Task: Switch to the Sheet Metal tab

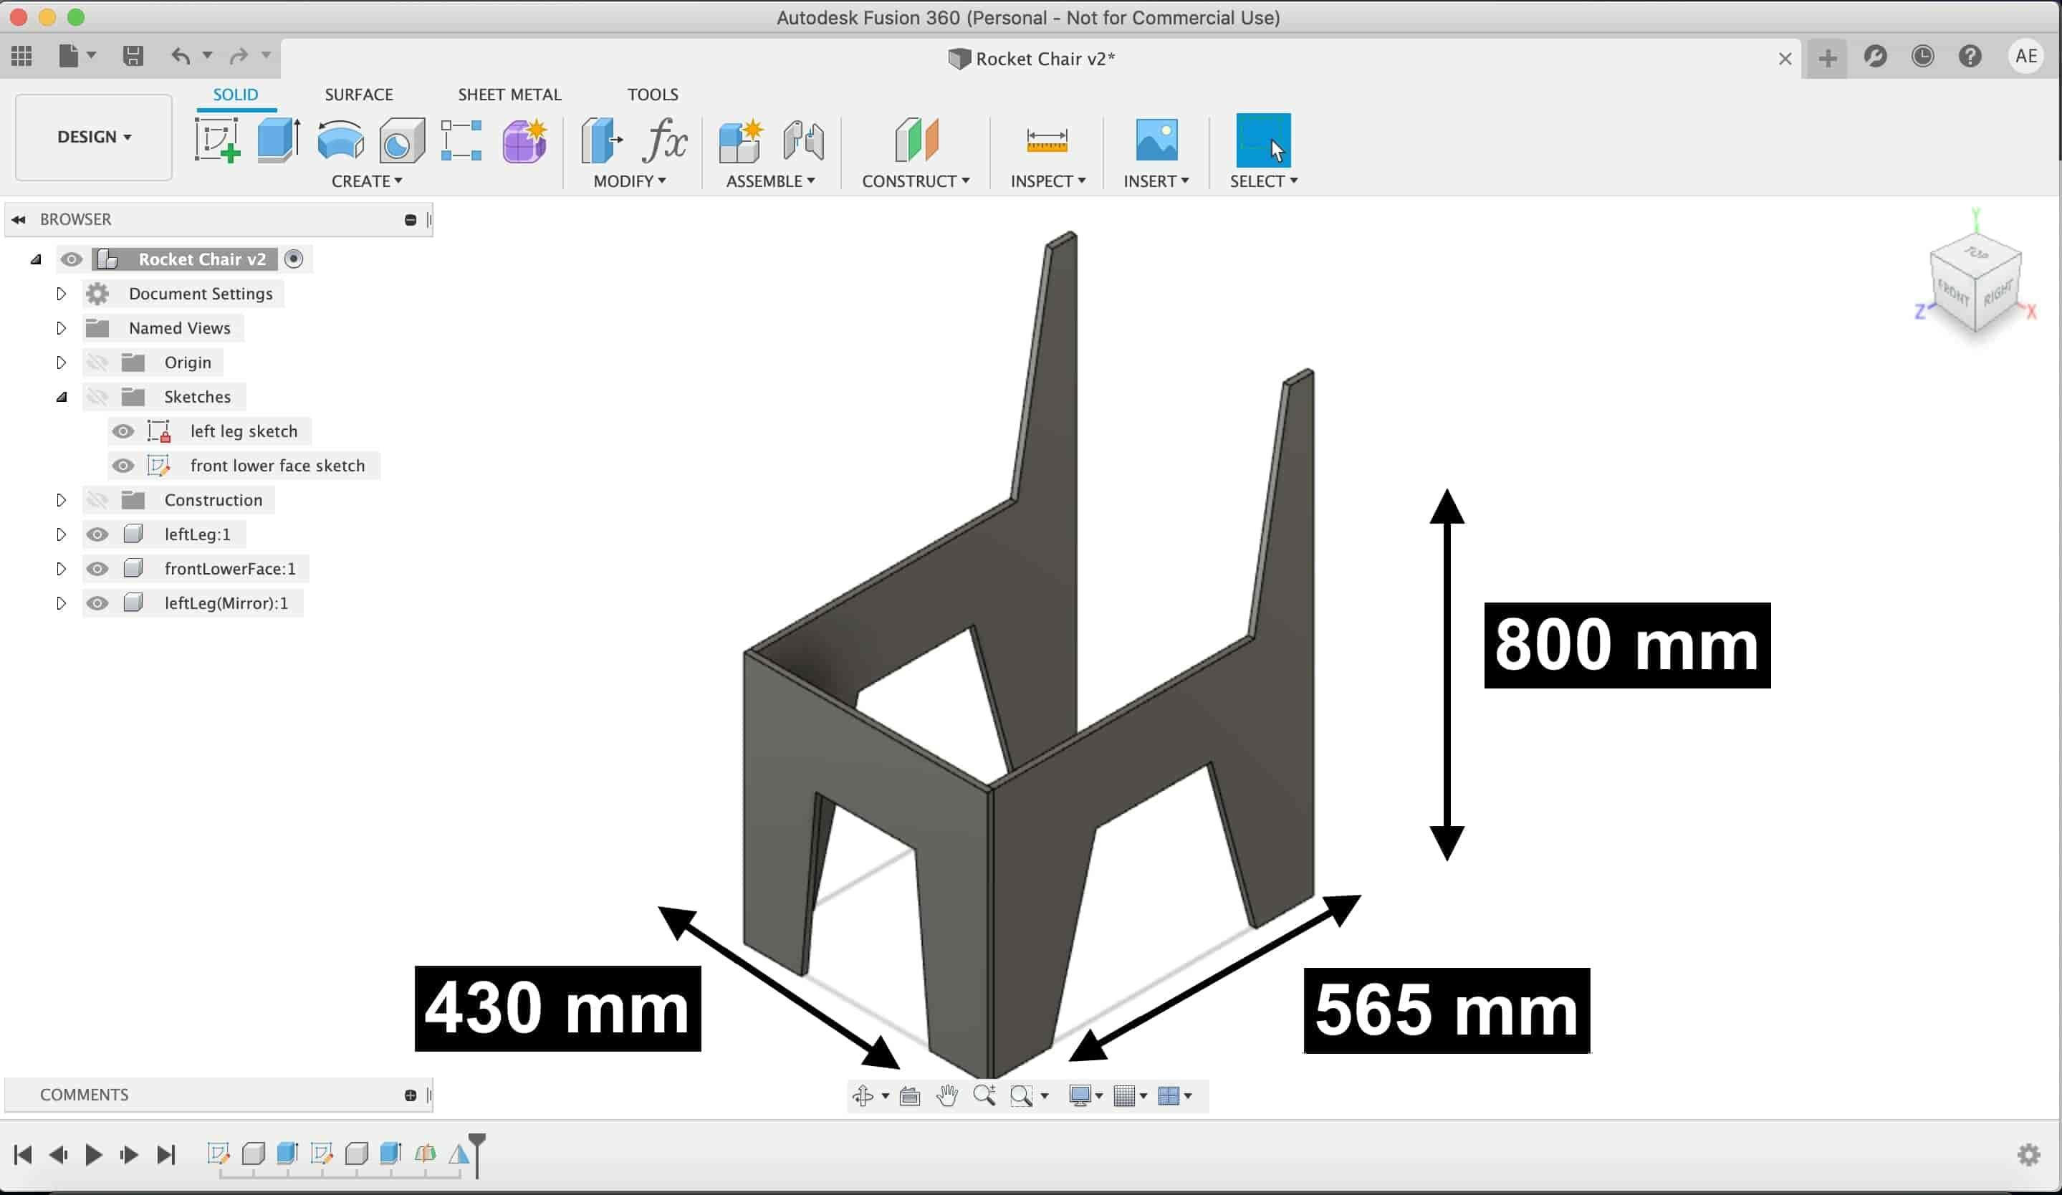Action: (509, 92)
